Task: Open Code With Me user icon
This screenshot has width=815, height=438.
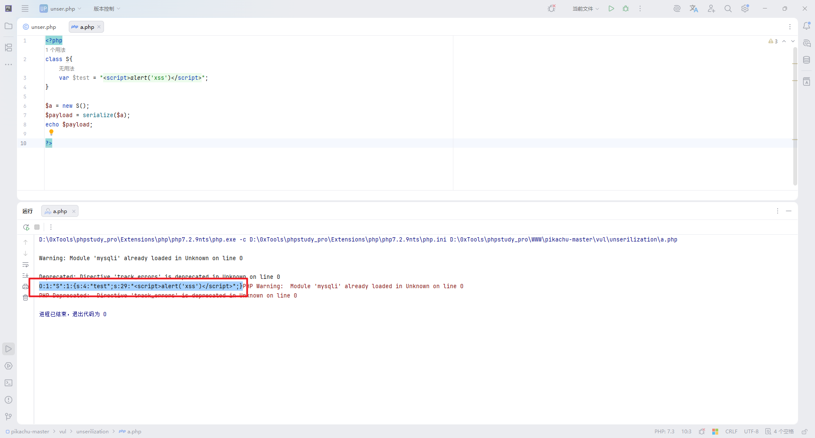Action: pyautogui.click(x=711, y=8)
